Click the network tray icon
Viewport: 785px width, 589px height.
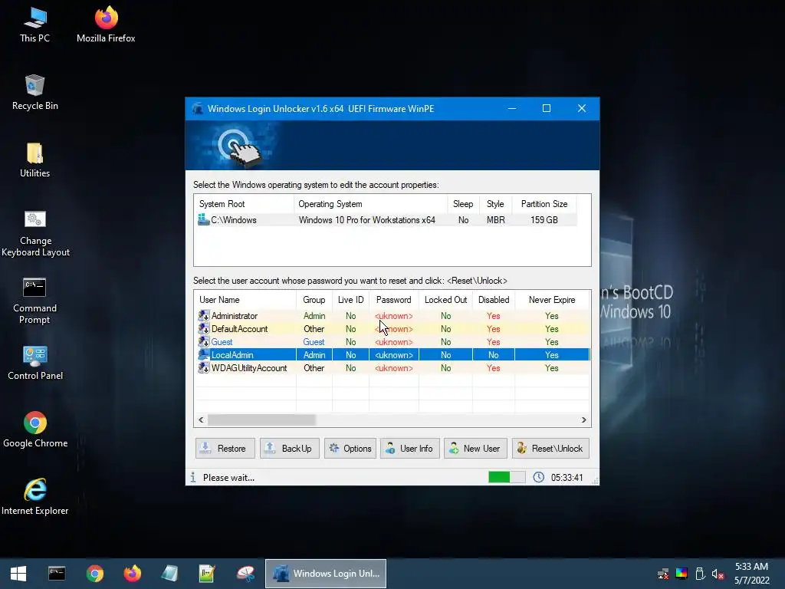[663, 574]
